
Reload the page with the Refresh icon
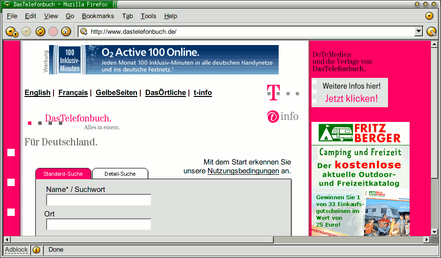40,31
